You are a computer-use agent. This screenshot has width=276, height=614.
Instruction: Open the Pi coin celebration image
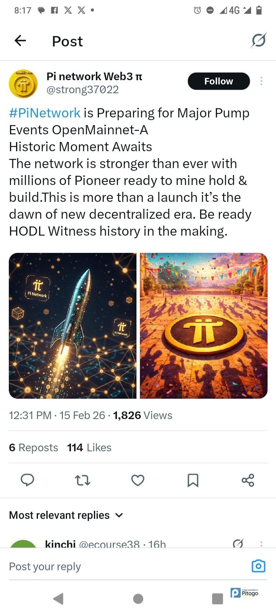pyautogui.click(x=204, y=325)
